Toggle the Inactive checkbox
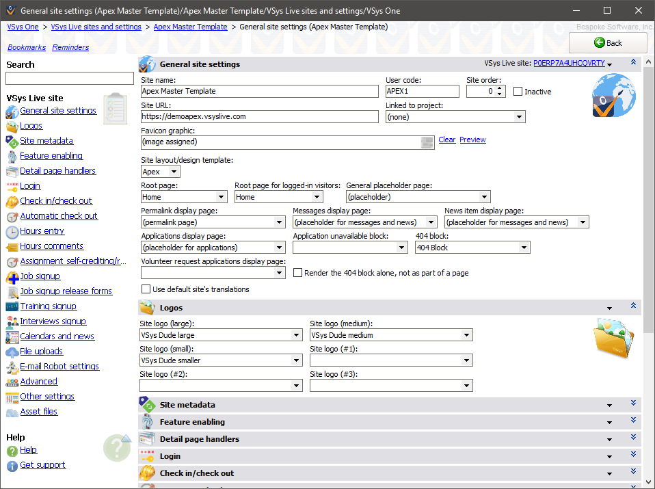 coord(518,92)
